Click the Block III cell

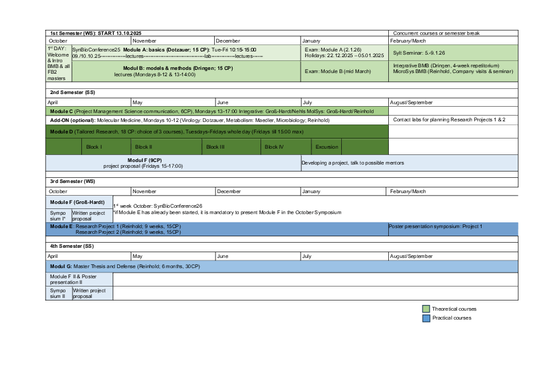(232, 146)
